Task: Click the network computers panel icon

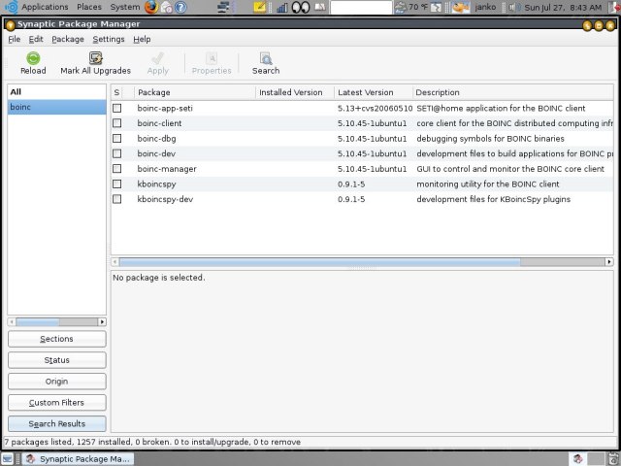Action: click(224, 7)
